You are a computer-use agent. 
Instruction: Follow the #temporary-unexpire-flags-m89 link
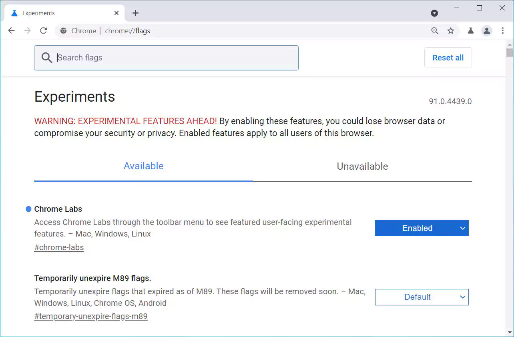[91, 316]
